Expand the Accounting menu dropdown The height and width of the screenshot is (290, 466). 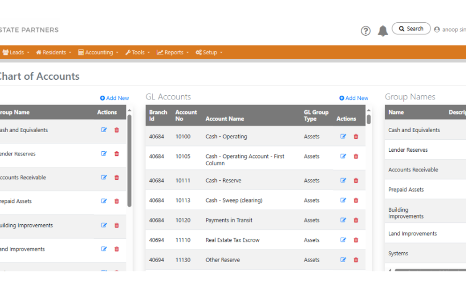pos(98,52)
